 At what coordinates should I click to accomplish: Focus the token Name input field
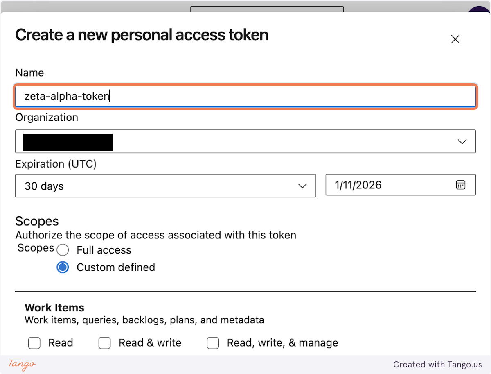(x=245, y=96)
